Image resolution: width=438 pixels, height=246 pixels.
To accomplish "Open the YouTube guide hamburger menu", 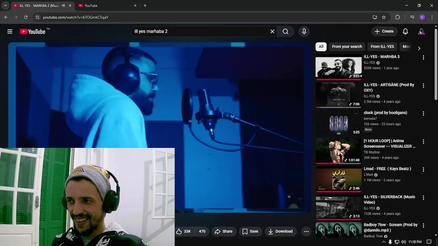I will pos(10,31).
